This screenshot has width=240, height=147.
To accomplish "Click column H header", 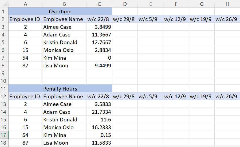I will 227,4.
